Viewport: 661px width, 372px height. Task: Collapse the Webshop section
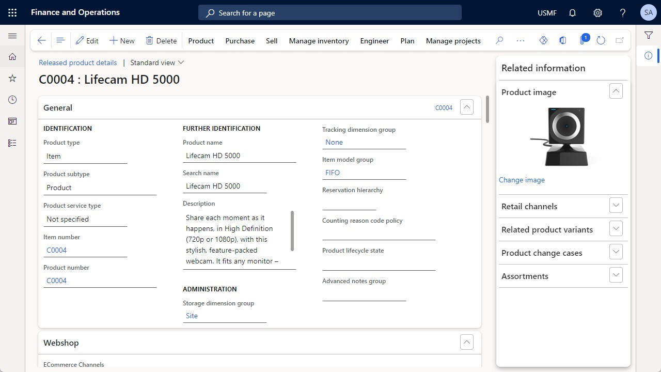[466, 343]
